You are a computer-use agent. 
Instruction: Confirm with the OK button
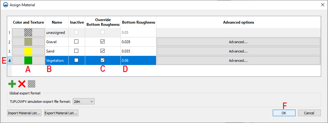[284, 113]
